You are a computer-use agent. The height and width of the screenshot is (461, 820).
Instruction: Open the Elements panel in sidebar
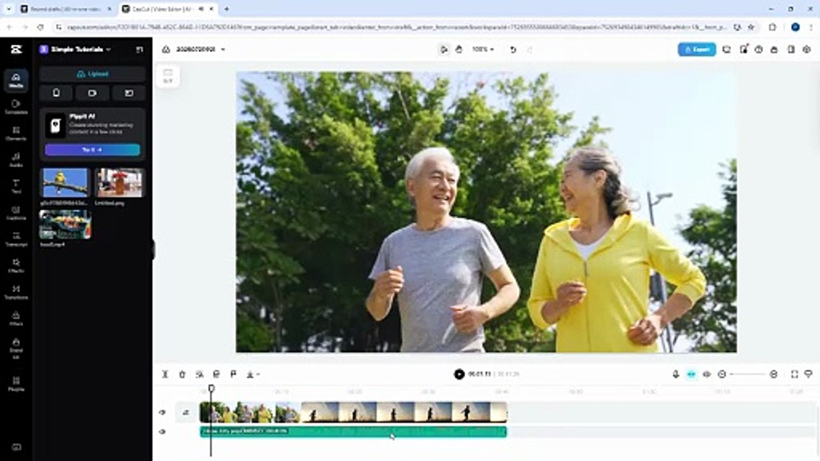pyautogui.click(x=16, y=133)
